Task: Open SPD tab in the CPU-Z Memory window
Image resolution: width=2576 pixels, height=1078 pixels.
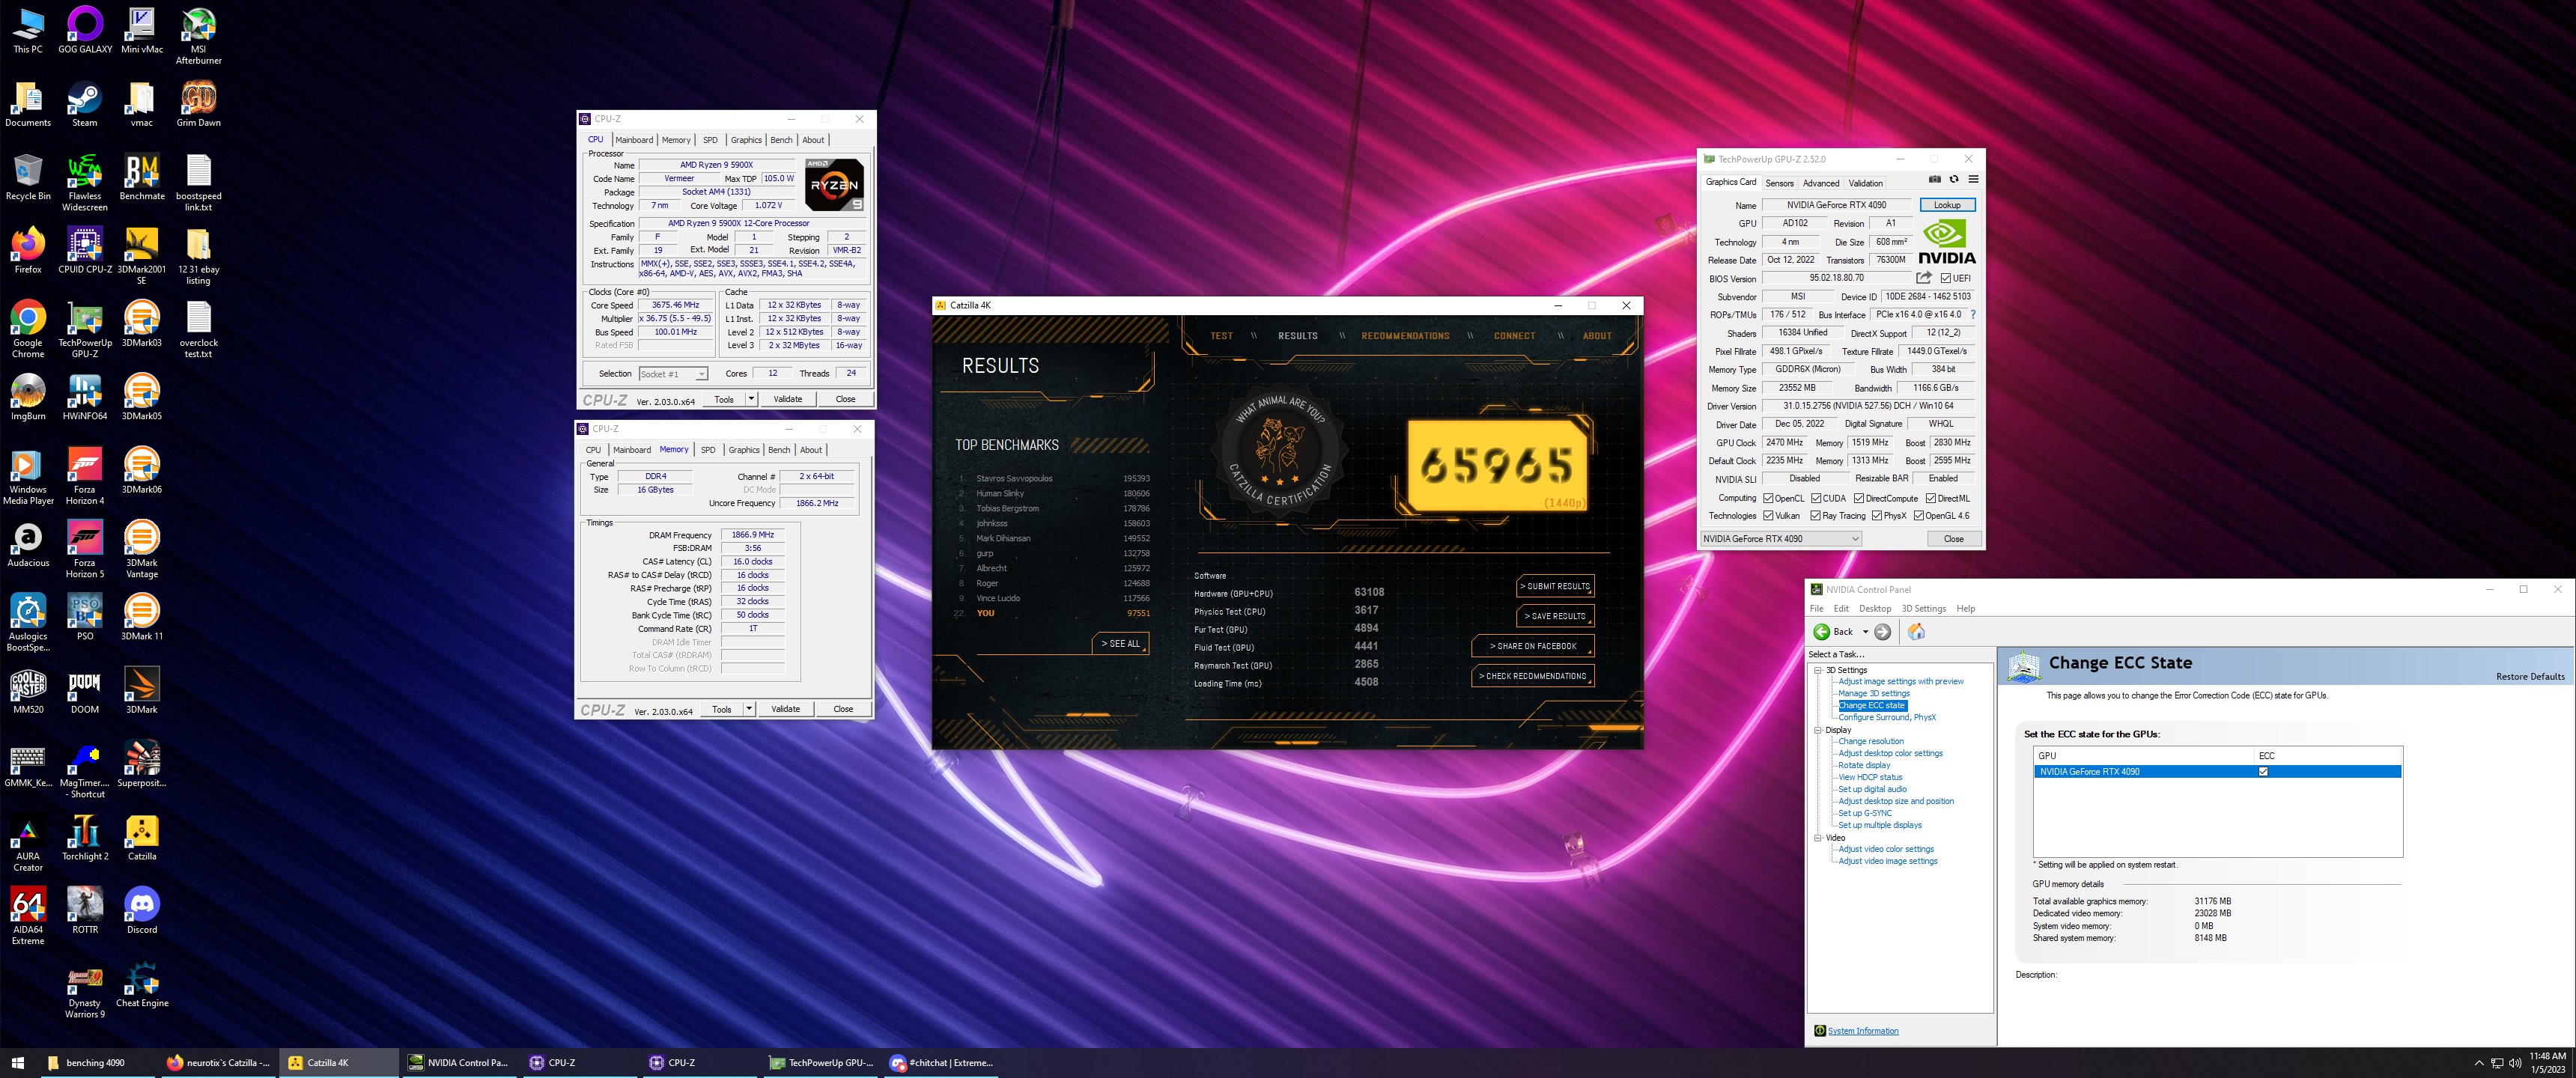Action: tap(708, 450)
